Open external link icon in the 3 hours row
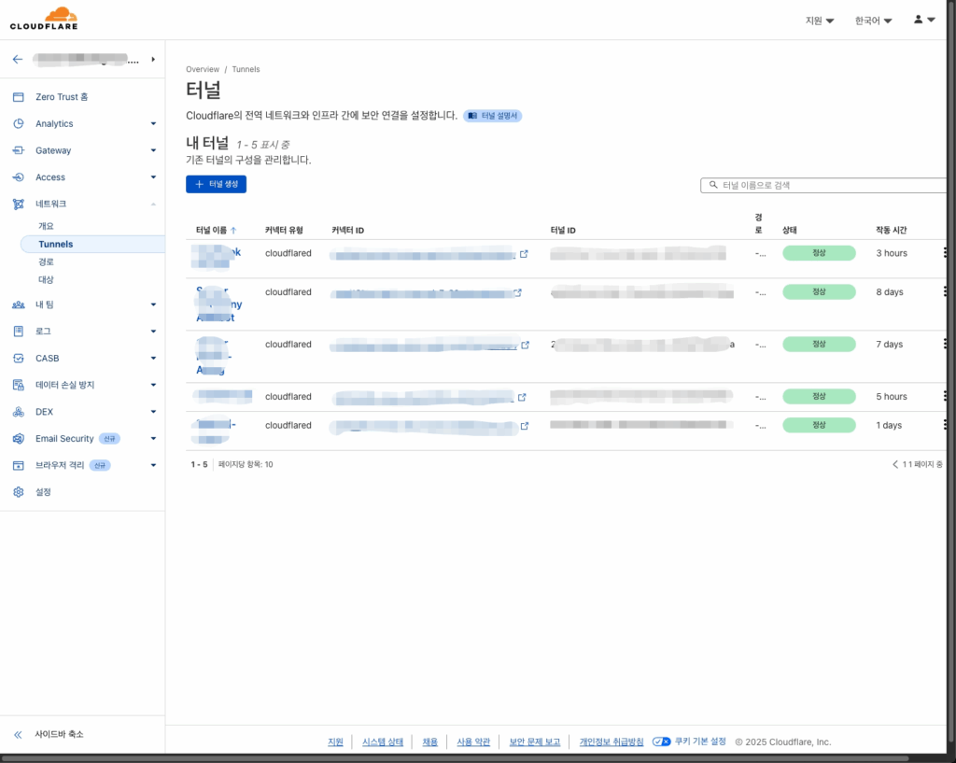Screen dimensions: 956x763 click(524, 254)
